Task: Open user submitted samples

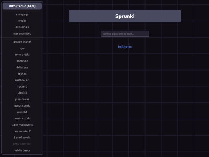Action: tap(22, 33)
